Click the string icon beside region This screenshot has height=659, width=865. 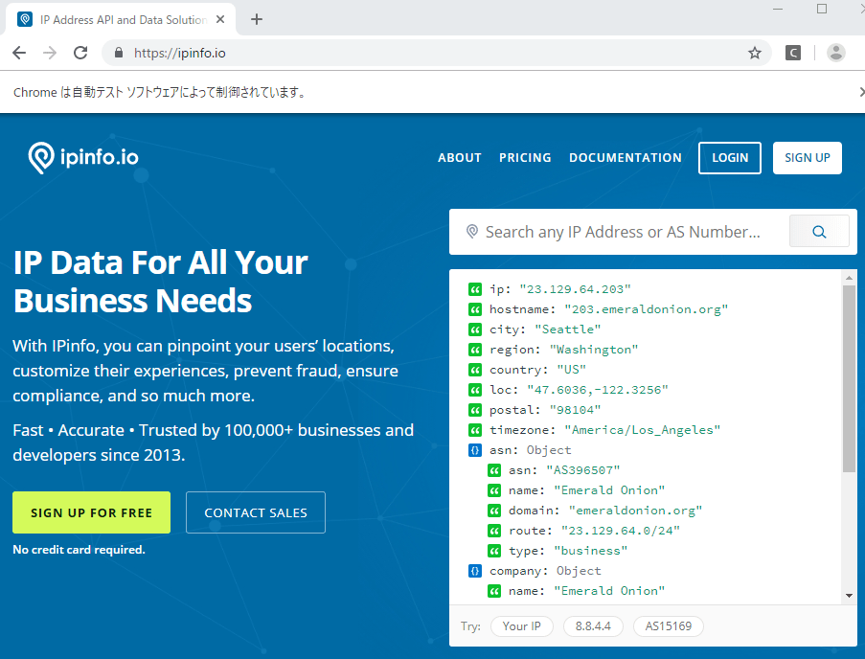coord(475,350)
